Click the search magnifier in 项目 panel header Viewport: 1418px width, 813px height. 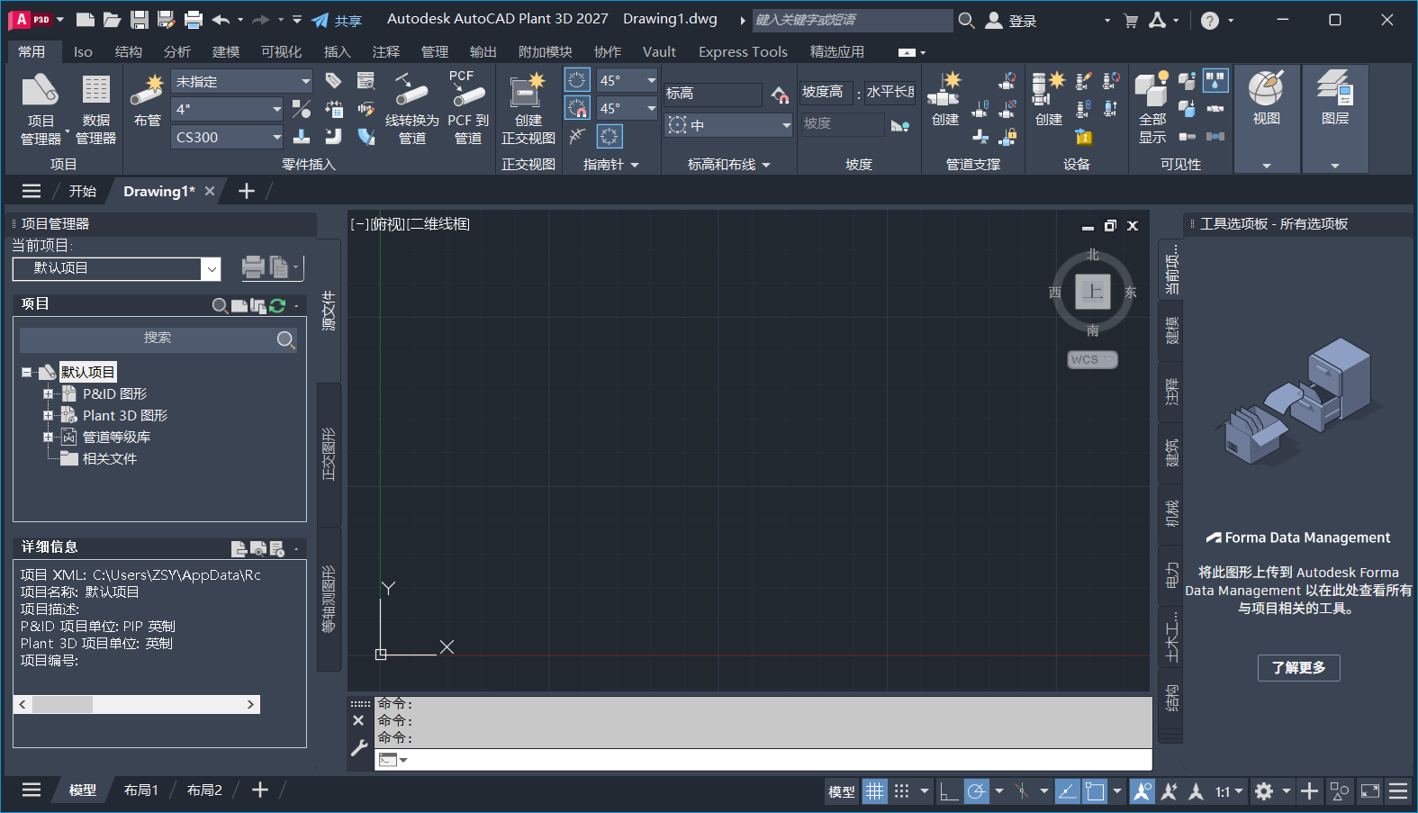point(220,306)
